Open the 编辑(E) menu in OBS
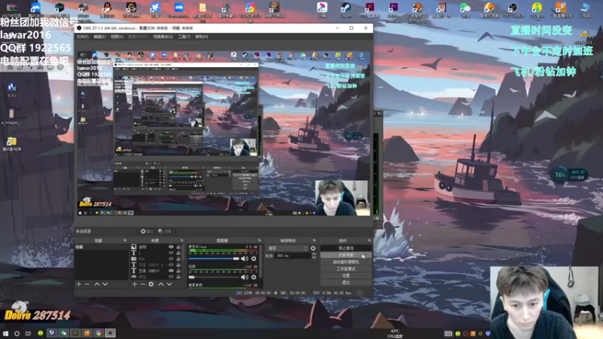The image size is (603, 339). (x=99, y=36)
